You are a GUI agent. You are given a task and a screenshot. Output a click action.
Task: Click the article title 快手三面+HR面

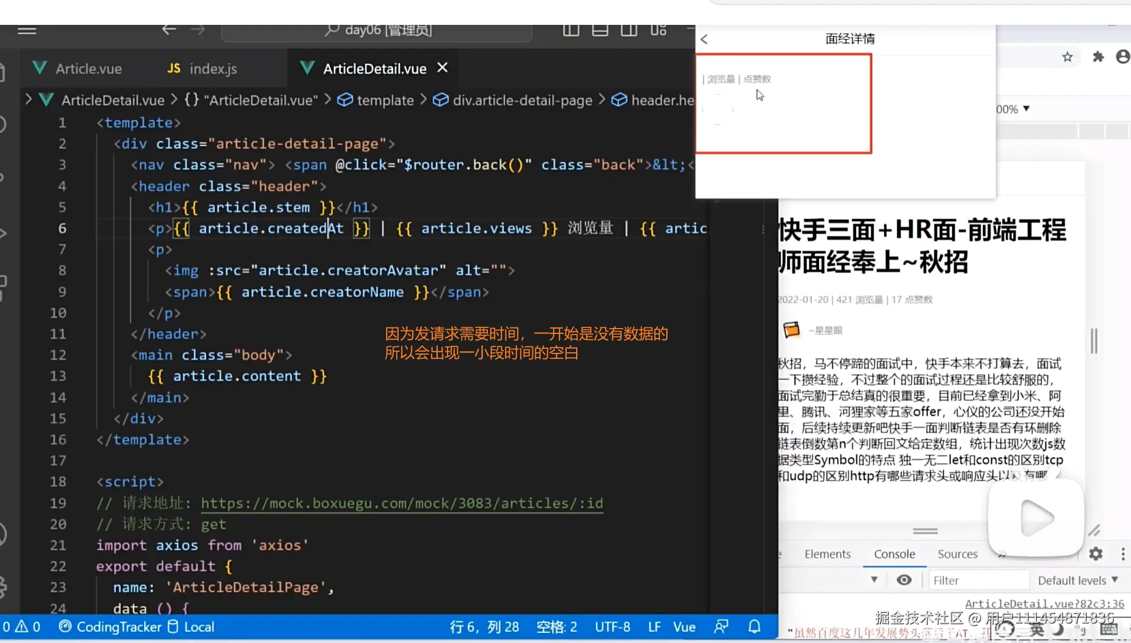922,246
